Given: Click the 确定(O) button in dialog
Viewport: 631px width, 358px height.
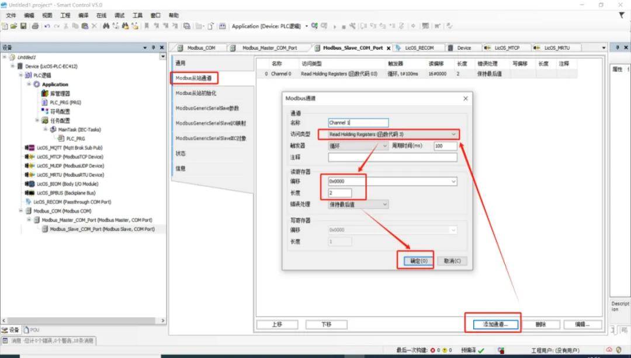Looking at the screenshot, I should (x=415, y=260).
